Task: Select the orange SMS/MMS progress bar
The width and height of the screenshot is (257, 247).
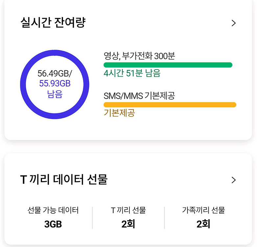Action: 170,105
